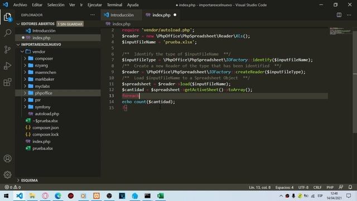
Task: Open the Search view icon
Action: point(7,33)
